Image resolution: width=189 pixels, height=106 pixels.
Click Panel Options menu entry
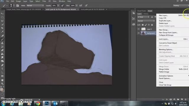click(165, 78)
